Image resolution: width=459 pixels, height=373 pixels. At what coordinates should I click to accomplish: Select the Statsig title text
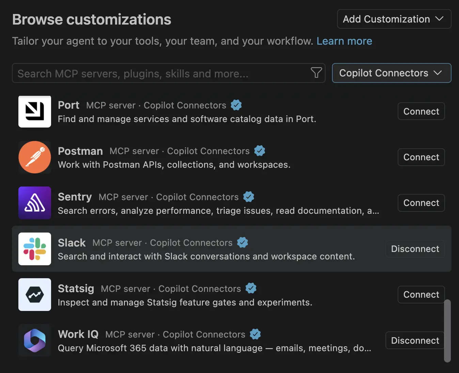[76, 289]
